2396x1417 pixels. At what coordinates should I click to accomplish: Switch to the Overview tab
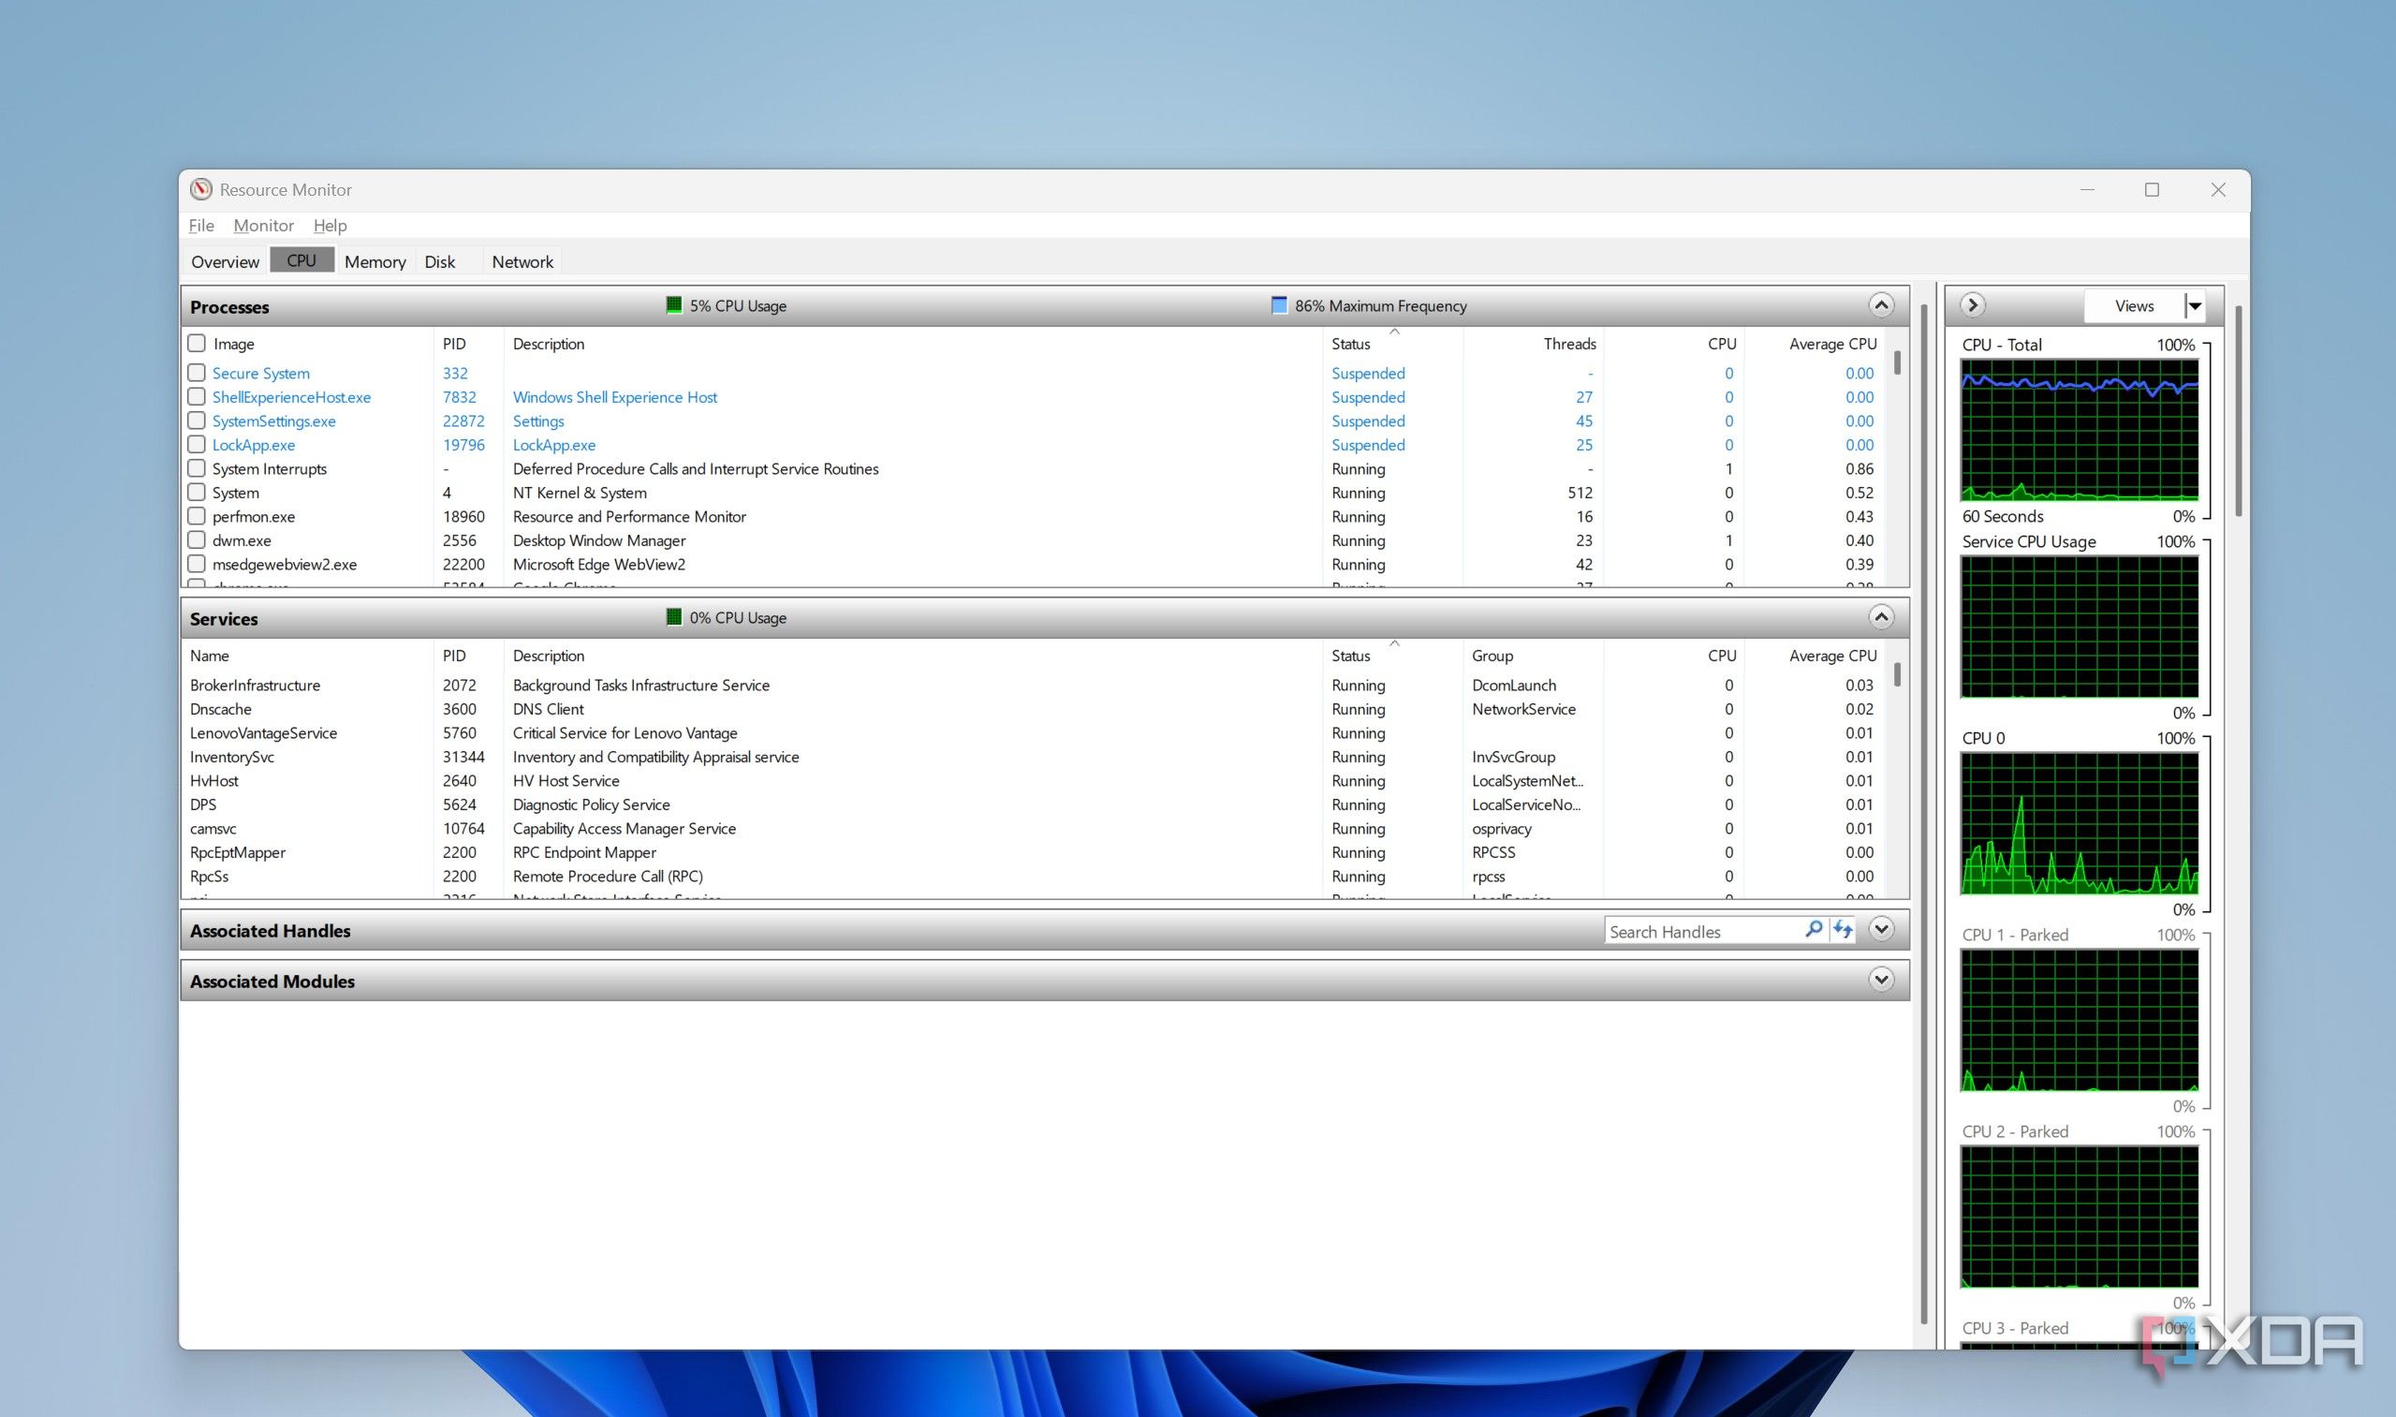click(225, 261)
